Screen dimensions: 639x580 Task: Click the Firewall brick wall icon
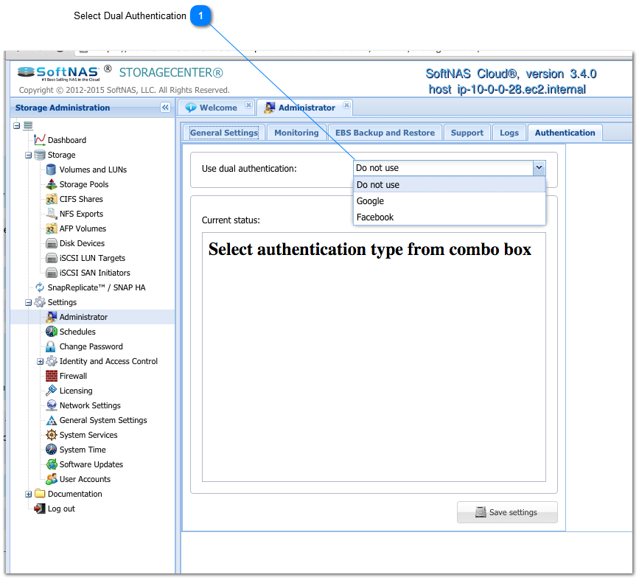point(52,376)
